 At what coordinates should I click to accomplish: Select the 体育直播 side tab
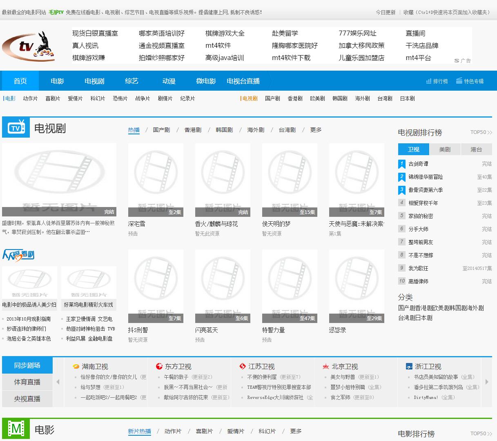click(27, 382)
